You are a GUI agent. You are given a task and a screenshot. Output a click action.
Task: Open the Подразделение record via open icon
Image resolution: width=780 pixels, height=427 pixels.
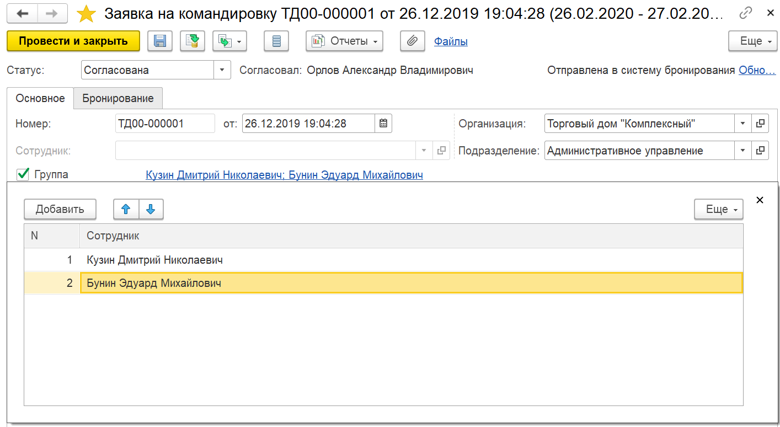760,151
